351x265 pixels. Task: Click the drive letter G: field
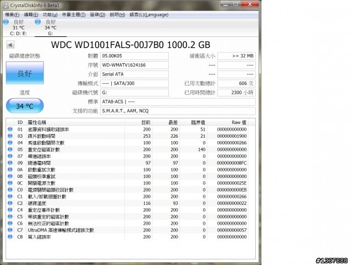134,93
